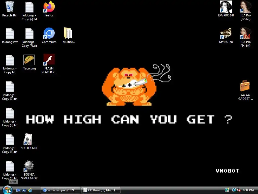Click the colorful flag tray icon

point(227,190)
